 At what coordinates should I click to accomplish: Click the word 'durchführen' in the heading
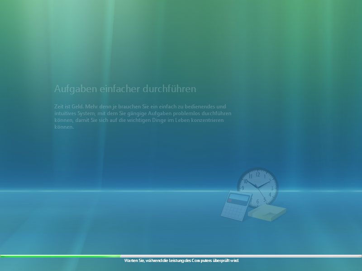pos(170,88)
